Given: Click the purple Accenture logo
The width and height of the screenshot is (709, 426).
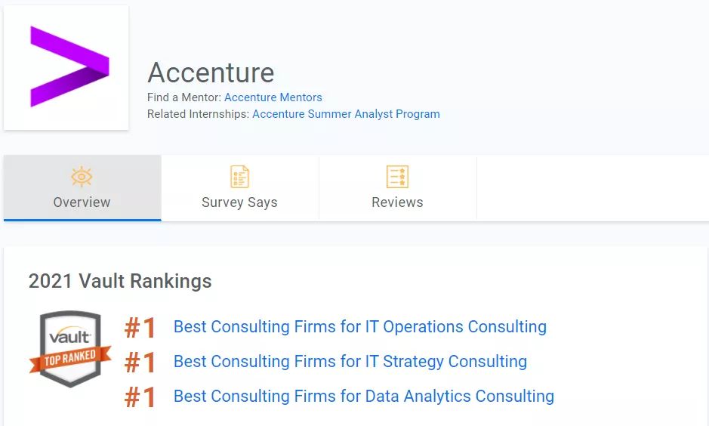Looking at the screenshot, I should (69, 66).
